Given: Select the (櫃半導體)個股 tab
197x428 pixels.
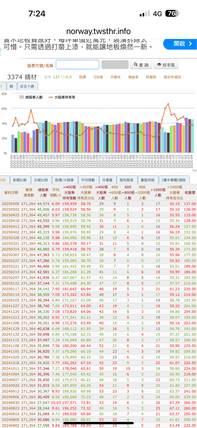Looking at the screenshot, I should pos(174,180).
